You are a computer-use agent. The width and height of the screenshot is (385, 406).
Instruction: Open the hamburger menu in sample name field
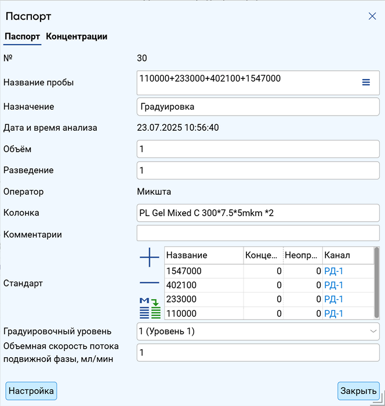[366, 82]
